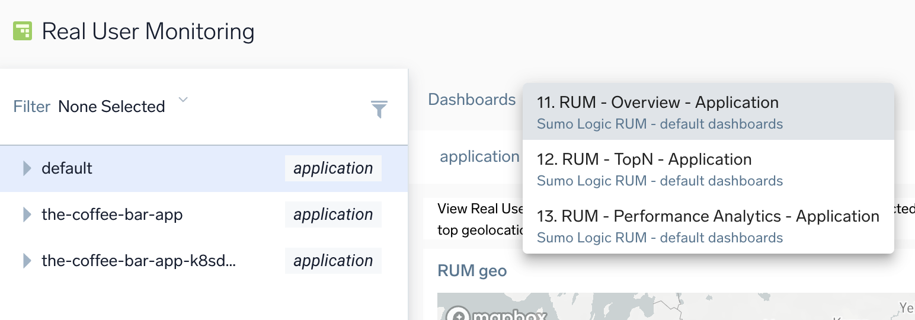Expand the the-coffee-bar-app-k8sd node arrow
Image resolution: width=915 pixels, height=320 pixels.
pyautogui.click(x=27, y=261)
